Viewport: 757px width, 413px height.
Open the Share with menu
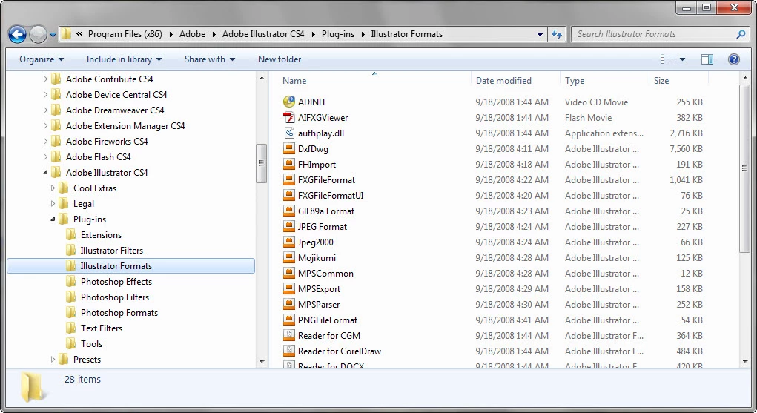[x=210, y=59]
